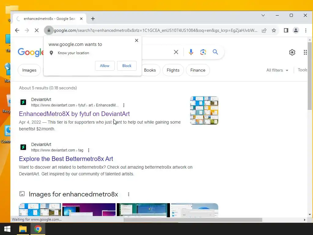Open a new tab with the plus button
This screenshot has height=235, width=313.
[x=93, y=19]
